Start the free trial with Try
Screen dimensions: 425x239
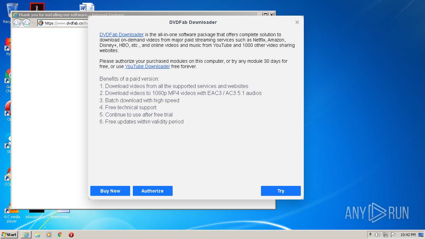281,191
